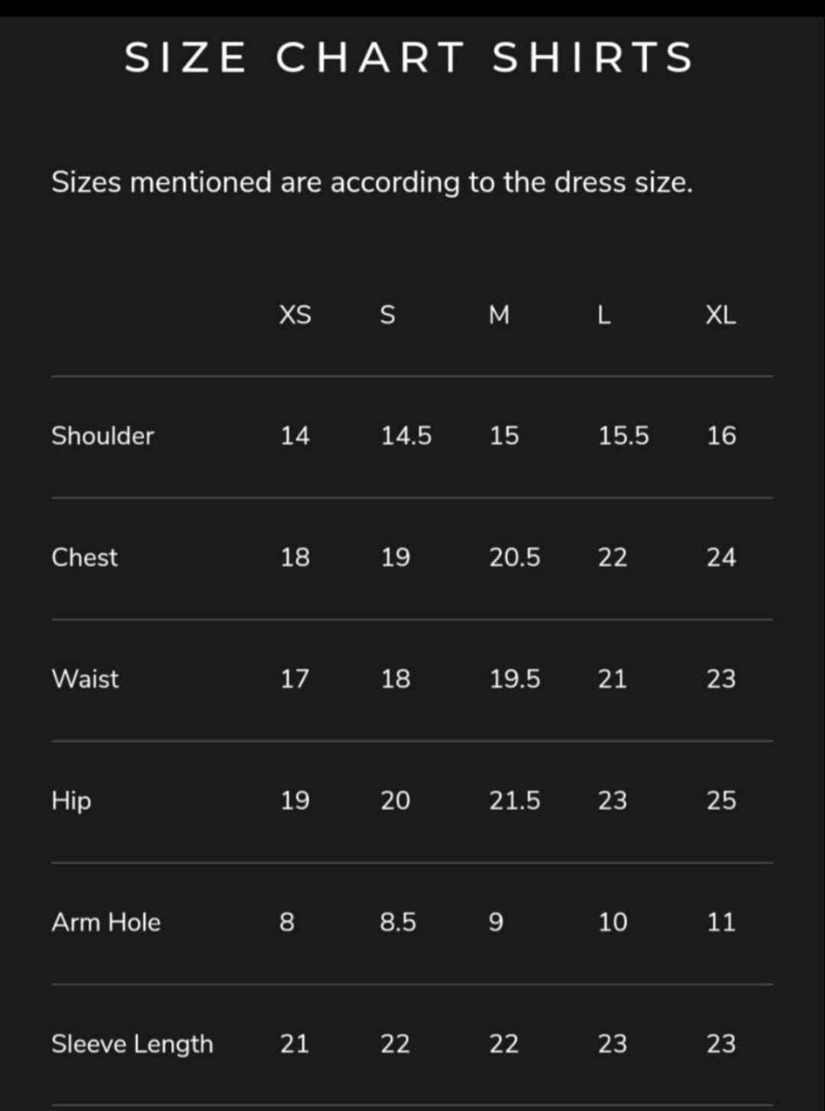Click the Hip row label
The width and height of the screenshot is (825, 1111).
[x=71, y=801]
